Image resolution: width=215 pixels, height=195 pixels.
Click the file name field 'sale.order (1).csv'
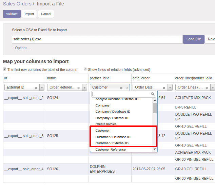[97, 39]
